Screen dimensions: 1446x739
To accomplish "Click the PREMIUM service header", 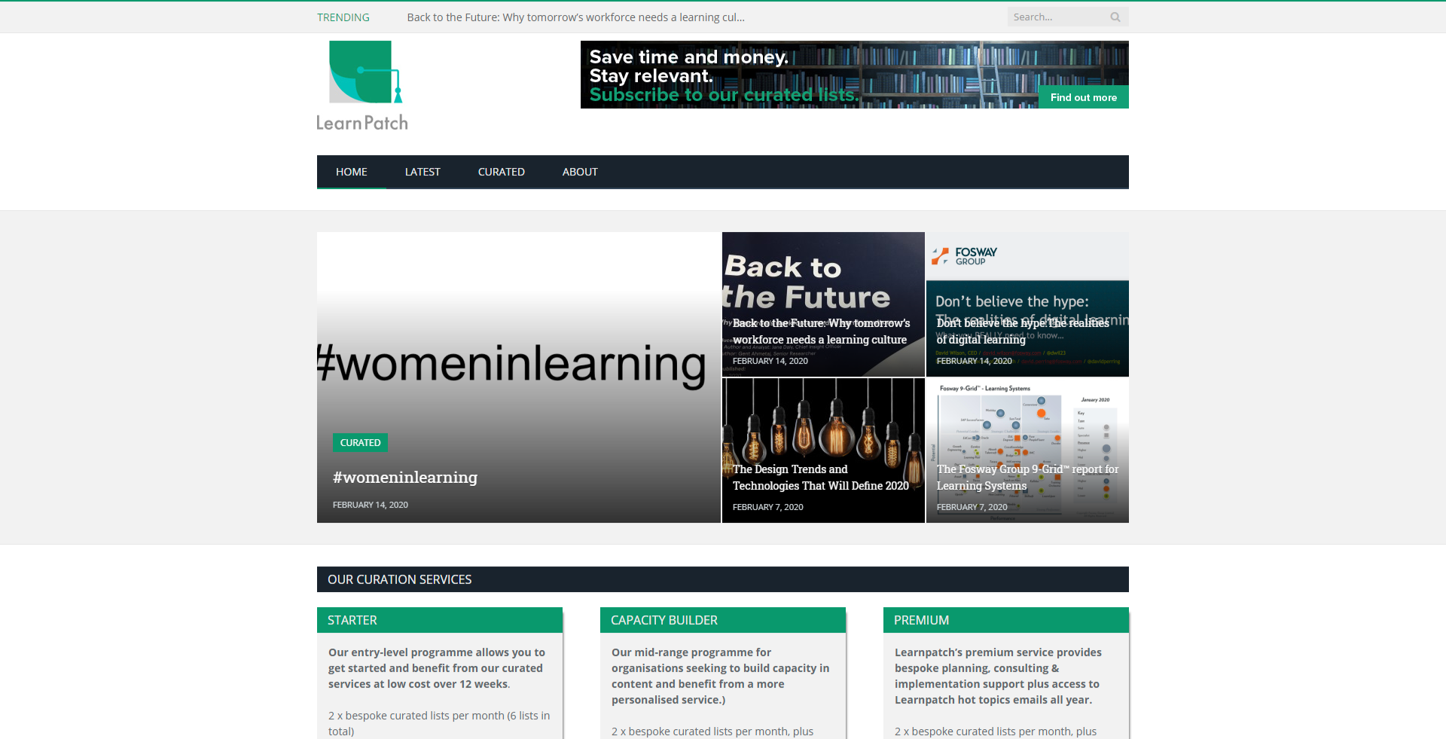I will click(1006, 620).
